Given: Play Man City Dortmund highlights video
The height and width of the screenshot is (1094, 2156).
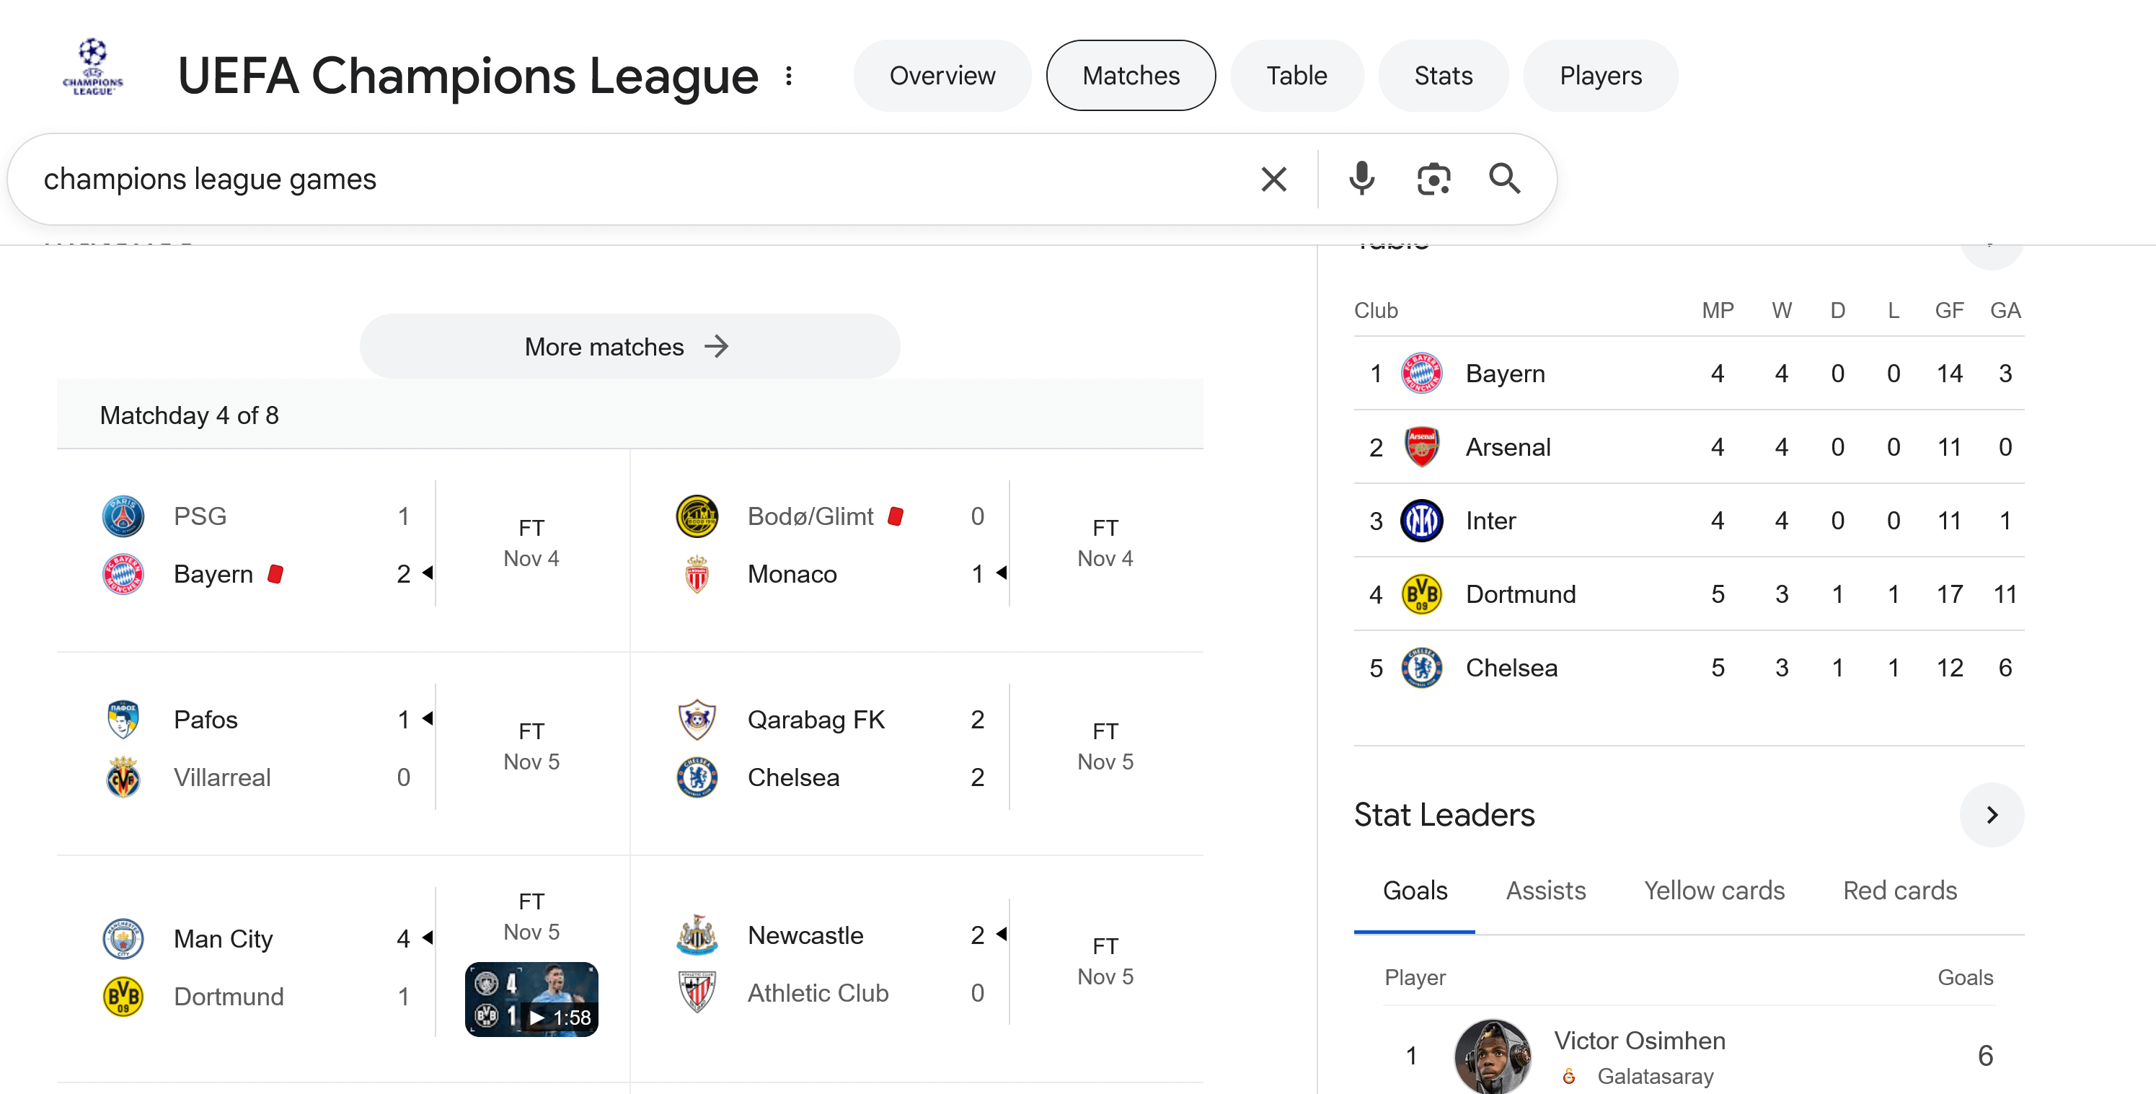Looking at the screenshot, I should pos(531,1000).
